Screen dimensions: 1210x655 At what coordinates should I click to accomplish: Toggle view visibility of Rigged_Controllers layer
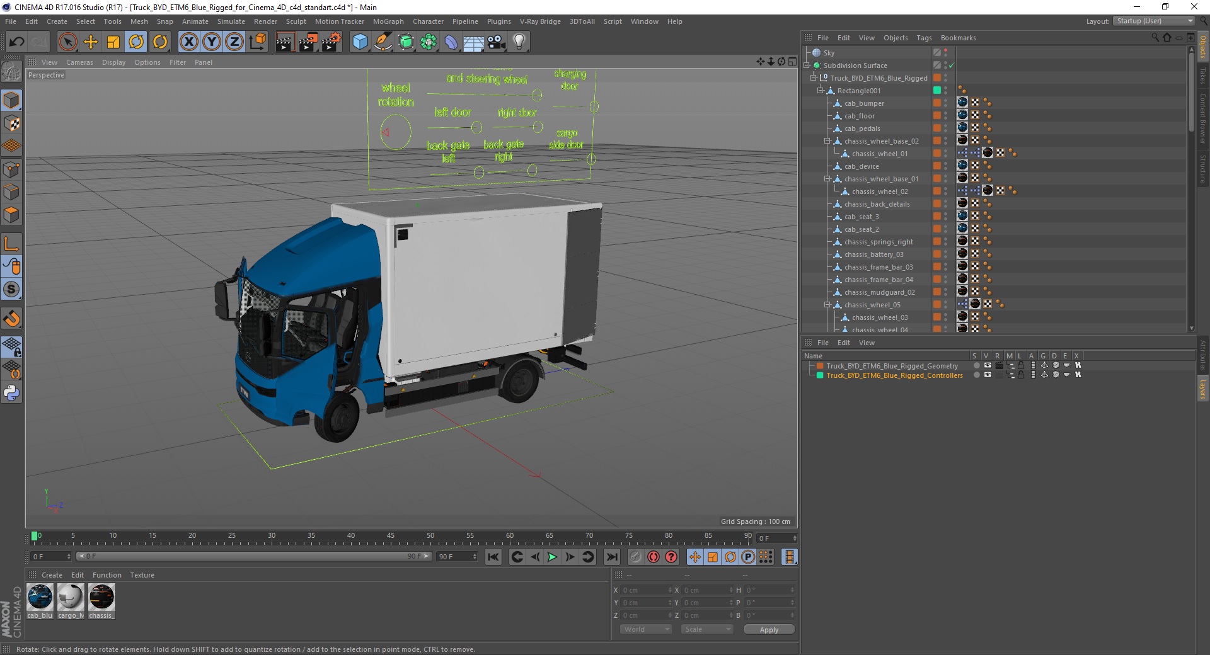click(x=988, y=375)
